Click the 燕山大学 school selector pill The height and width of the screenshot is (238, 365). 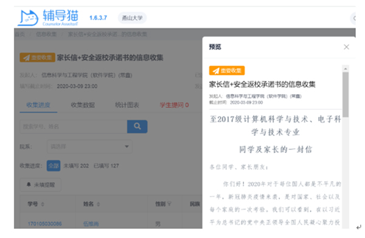[x=132, y=18]
